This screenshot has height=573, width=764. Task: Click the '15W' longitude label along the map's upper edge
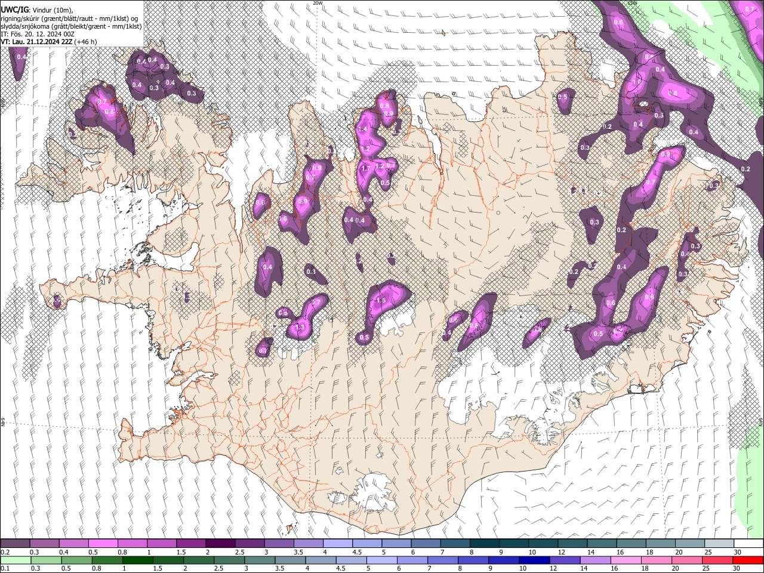pyautogui.click(x=633, y=3)
